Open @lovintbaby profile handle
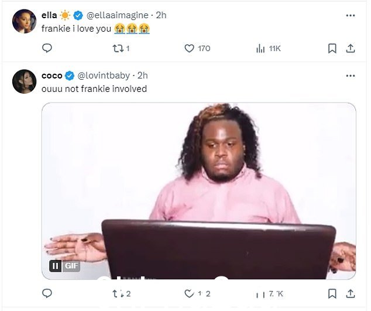 (x=104, y=76)
